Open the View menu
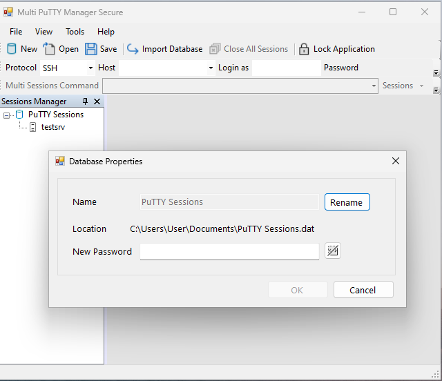Viewport: 442px width, 381px height. point(44,32)
